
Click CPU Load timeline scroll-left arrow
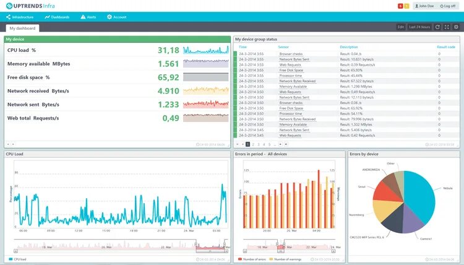16,251
